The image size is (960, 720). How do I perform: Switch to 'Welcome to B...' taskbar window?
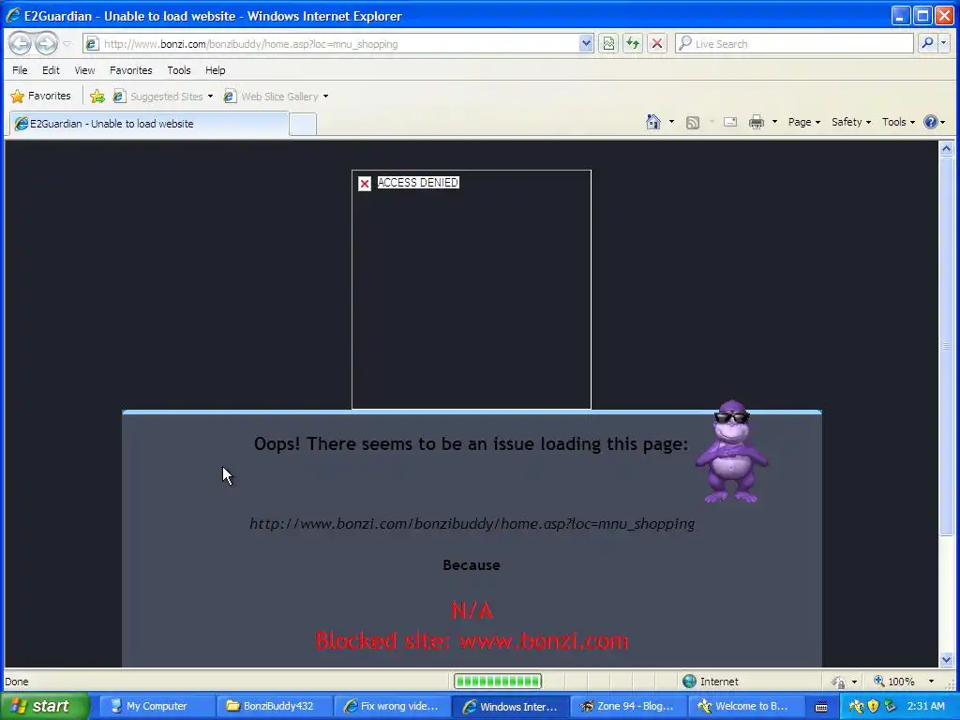(746, 706)
